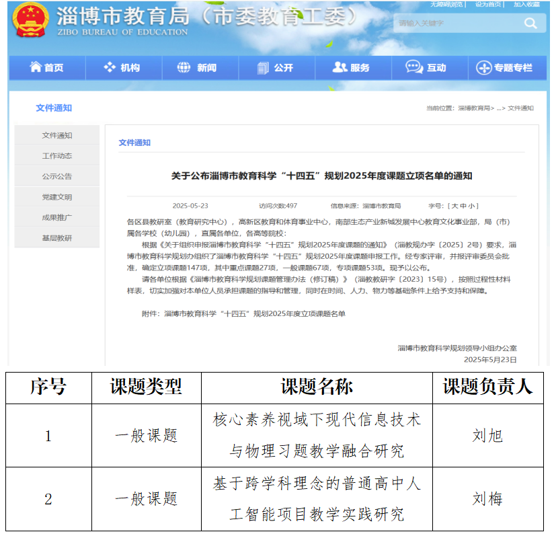
Task: Set font size to 大
Action: tap(454, 206)
